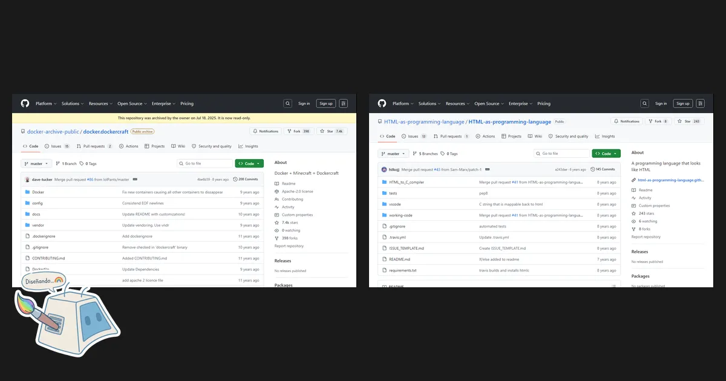Click the Fork 8 button
This screenshot has width=726, height=381.
(658, 121)
